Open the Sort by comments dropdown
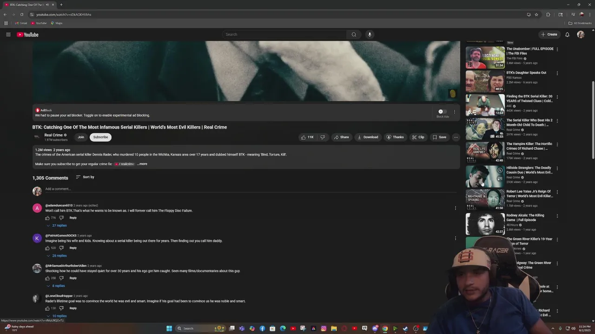Image resolution: width=595 pixels, height=334 pixels. tap(85, 177)
